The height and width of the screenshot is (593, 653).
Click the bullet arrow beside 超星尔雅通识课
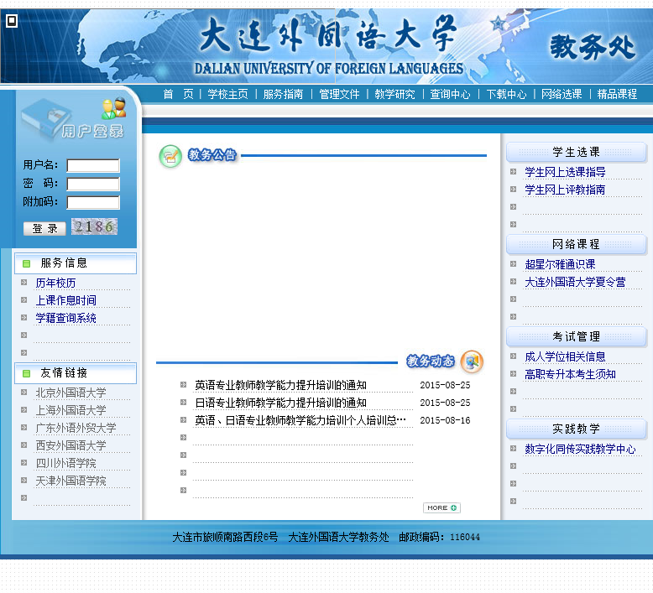513,263
